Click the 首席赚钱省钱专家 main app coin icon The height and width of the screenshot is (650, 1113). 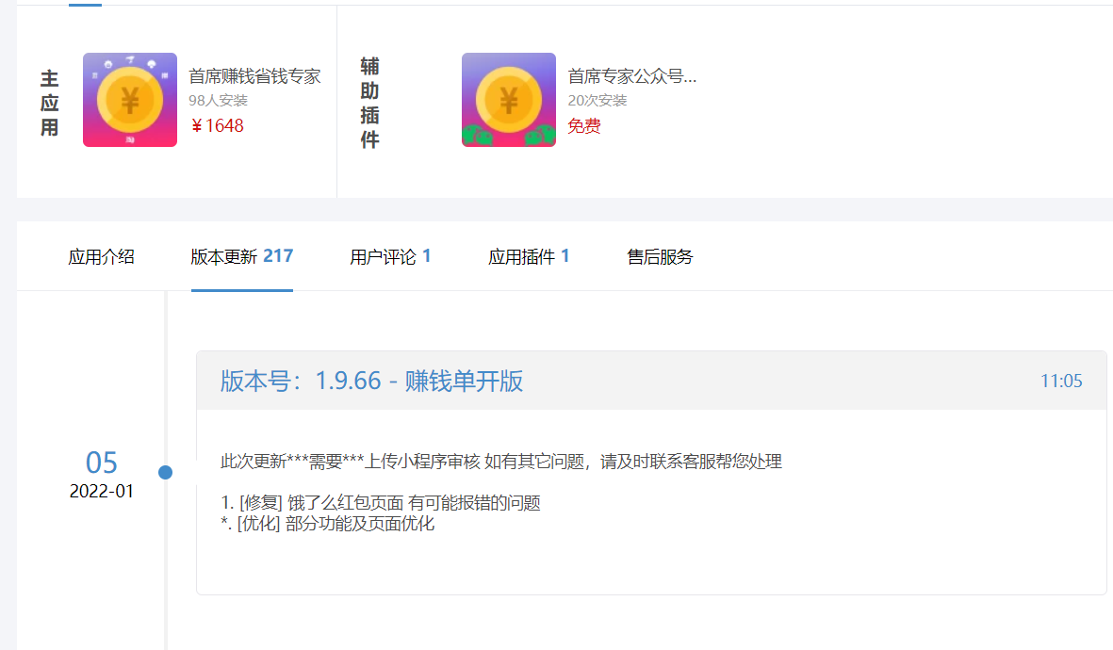[130, 100]
